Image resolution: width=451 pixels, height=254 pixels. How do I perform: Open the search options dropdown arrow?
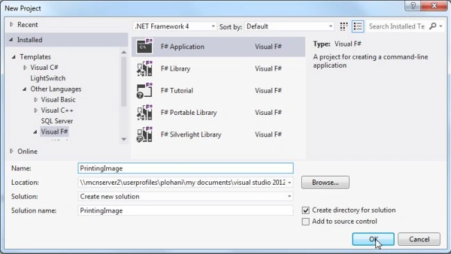pos(441,26)
